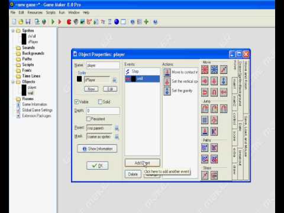Select the Bounce action icon
This screenshot has width=284, height=213.
coord(214,131)
